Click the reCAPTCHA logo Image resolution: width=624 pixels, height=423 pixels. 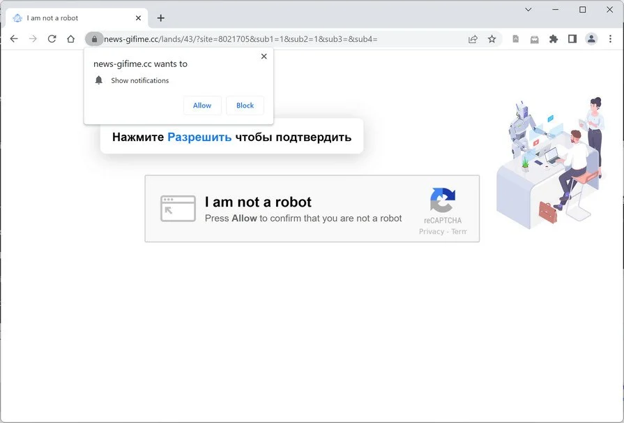coord(443,200)
